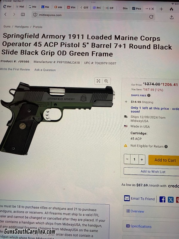Open the bookmarks book icon
Viewport: 179px width, 239px height.
[x=23, y=15]
